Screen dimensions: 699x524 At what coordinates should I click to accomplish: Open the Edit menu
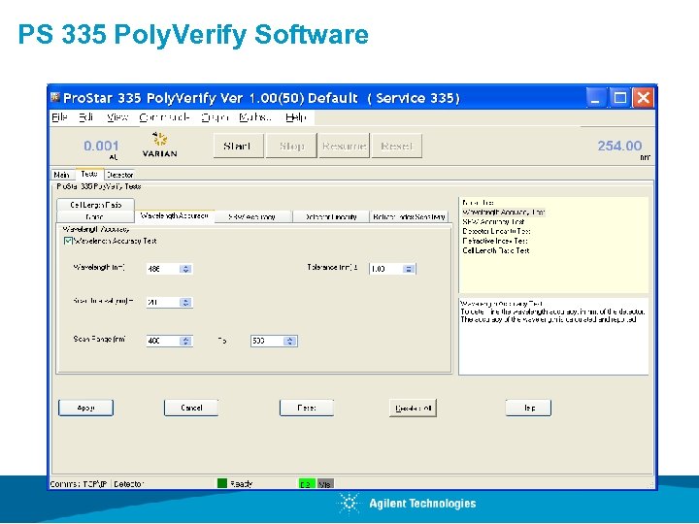86,117
